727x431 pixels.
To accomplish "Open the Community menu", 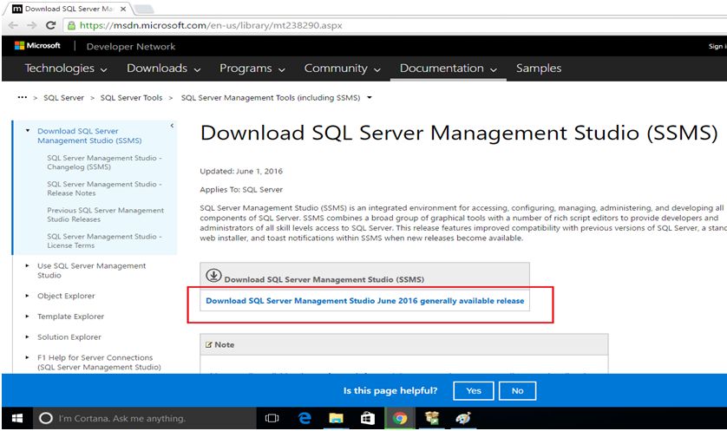I will pos(341,69).
